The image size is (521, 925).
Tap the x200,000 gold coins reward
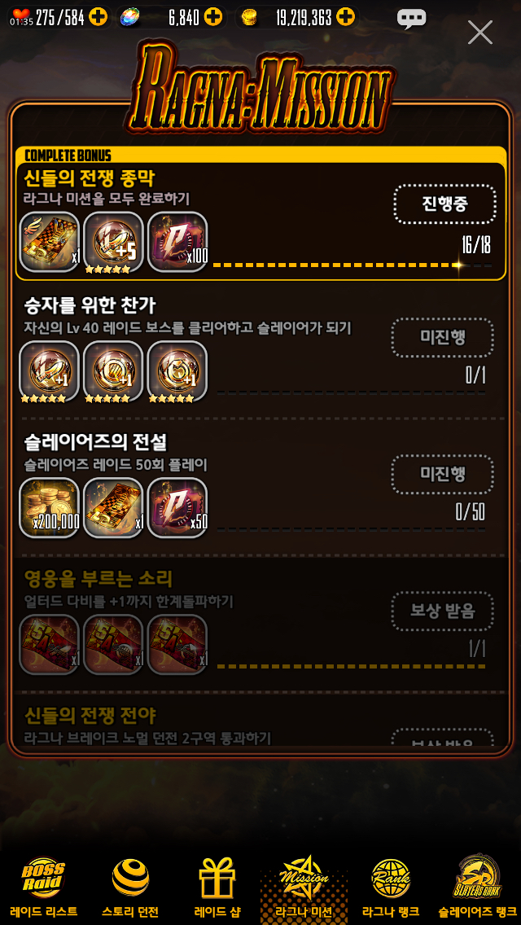tap(50, 508)
